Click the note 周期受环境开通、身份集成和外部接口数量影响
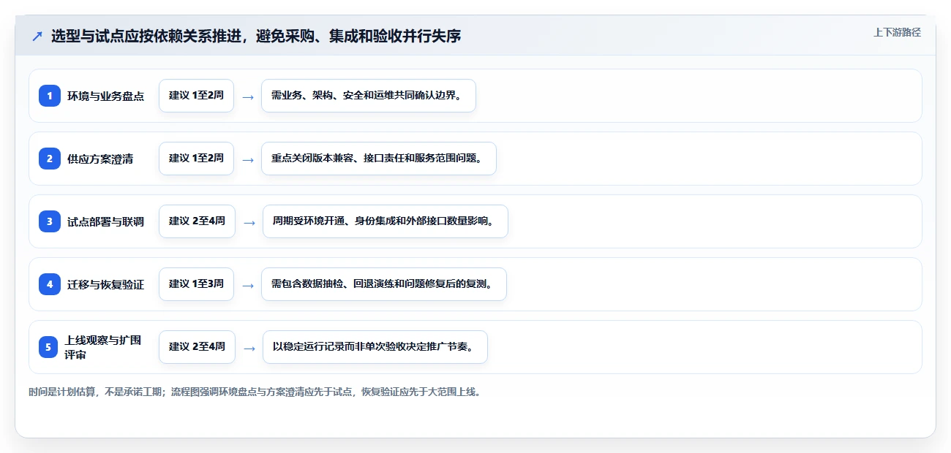This screenshot has height=453, width=951. tap(385, 221)
